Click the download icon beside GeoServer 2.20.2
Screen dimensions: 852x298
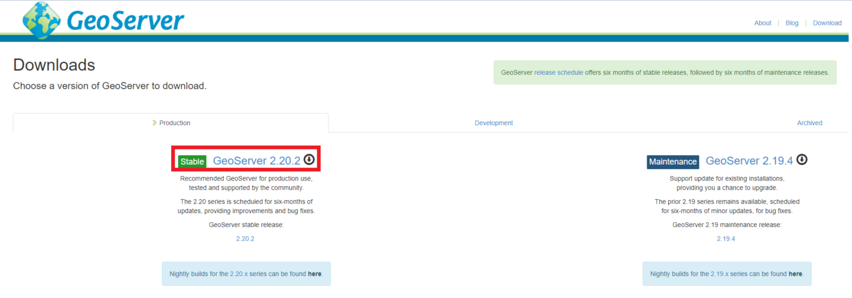(x=309, y=159)
